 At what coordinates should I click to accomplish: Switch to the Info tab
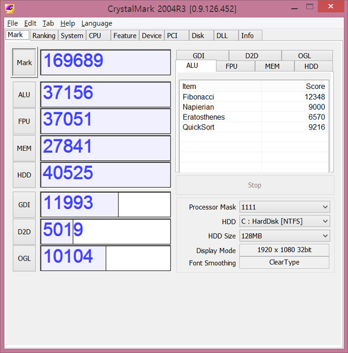(x=250, y=35)
